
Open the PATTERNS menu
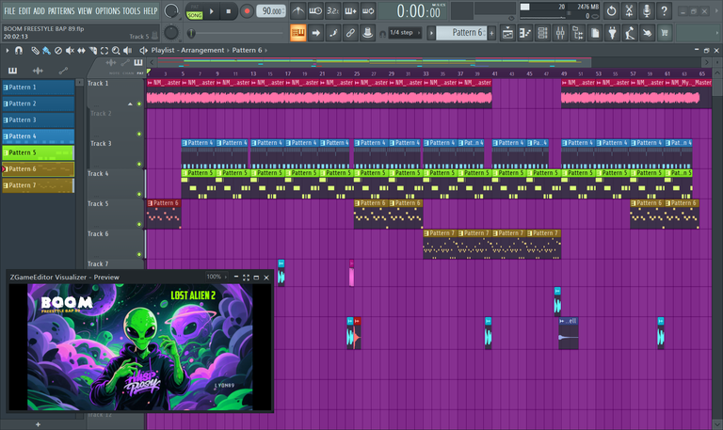coord(61,10)
